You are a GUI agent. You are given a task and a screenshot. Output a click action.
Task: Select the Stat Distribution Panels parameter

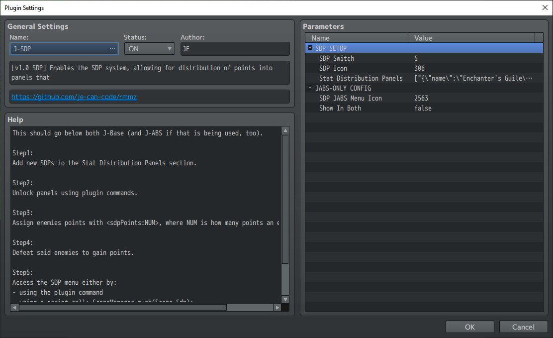pos(424,78)
